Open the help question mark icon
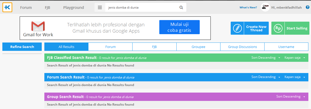 [308, 7]
